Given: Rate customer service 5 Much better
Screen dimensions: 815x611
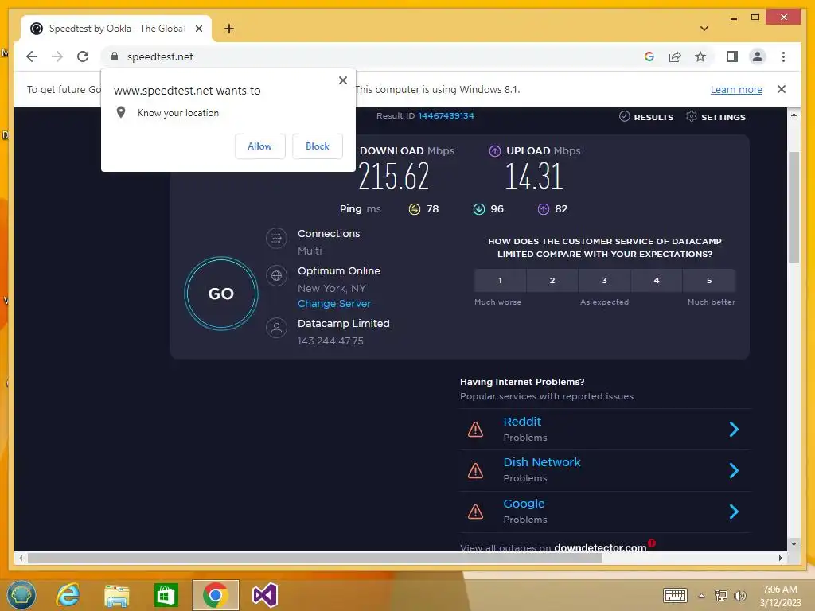Looking at the screenshot, I should pyautogui.click(x=709, y=281).
